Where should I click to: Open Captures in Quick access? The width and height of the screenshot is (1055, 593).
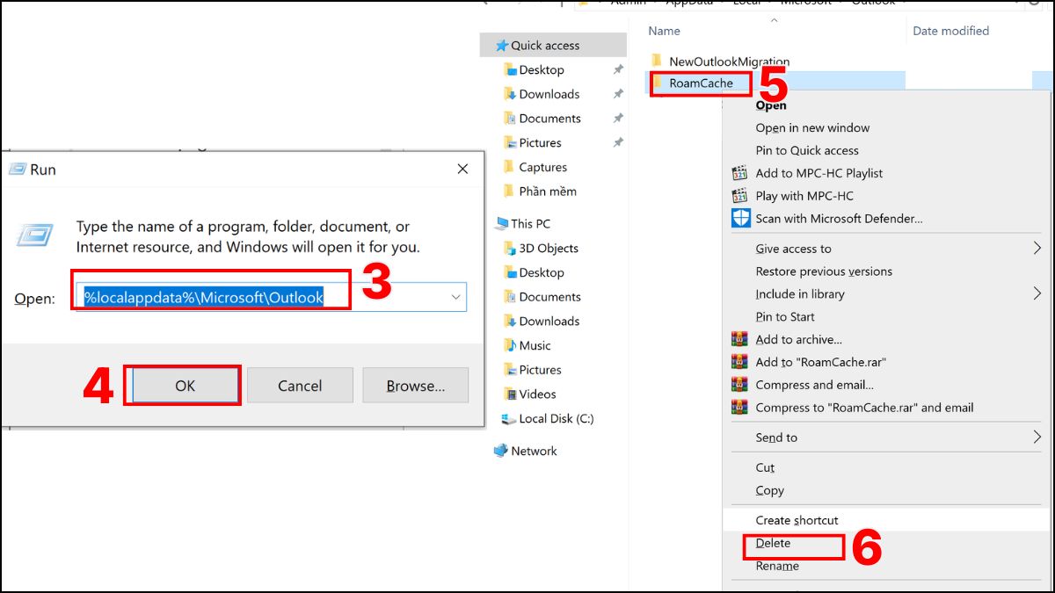pyautogui.click(x=542, y=167)
